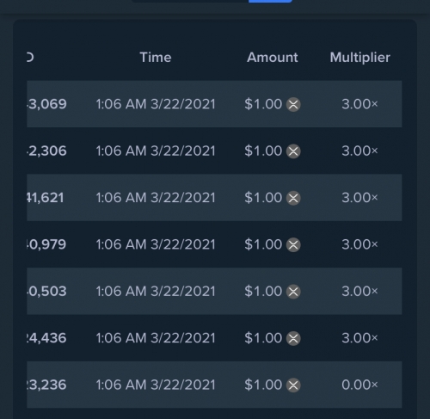Open the bet ID ending in 2,306
Screen dimensions: 430x419
(x=46, y=151)
